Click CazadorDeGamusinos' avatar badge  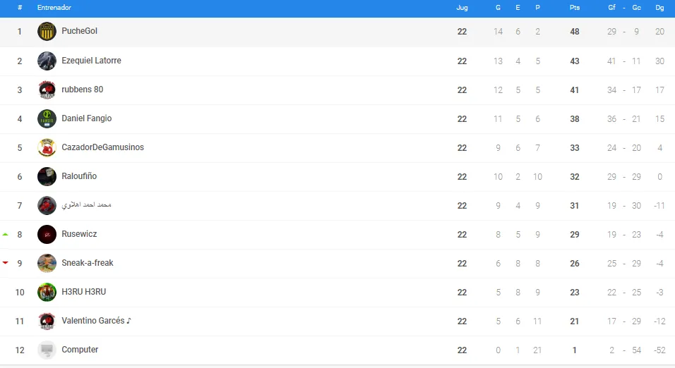point(47,148)
